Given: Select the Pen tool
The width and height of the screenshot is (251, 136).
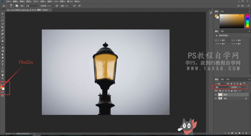Looking at the screenshot, I should (2, 61).
